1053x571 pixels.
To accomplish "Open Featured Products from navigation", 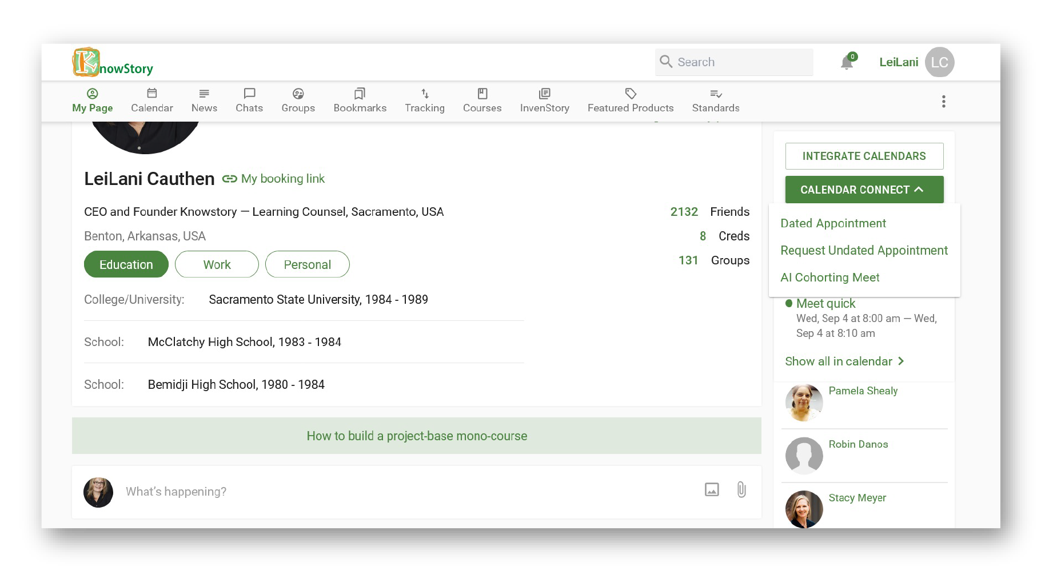I will [630, 101].
